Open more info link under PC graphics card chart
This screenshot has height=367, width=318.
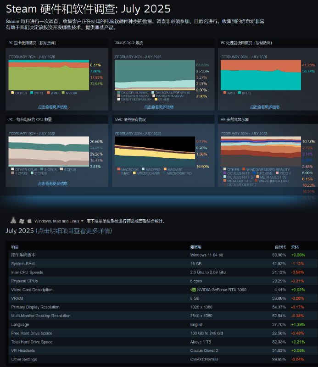(53, 107)
